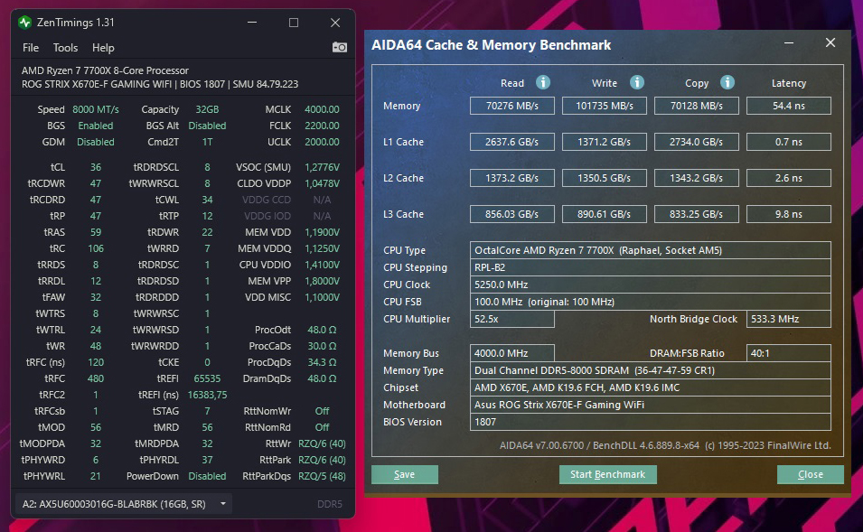The height and width of the screenshot is (532, 863).
Task: Click the AMD Ryzen 7 7700X processor name
Action: point(105,70)
